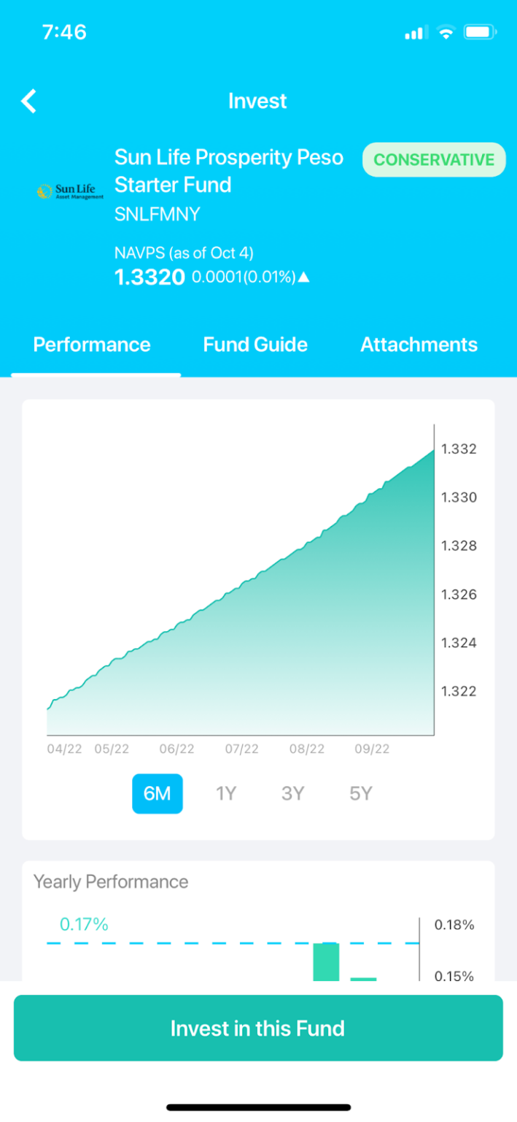Switch to the Fund Guide tab
The image size is (517, 1122).
tap(255, 344)
